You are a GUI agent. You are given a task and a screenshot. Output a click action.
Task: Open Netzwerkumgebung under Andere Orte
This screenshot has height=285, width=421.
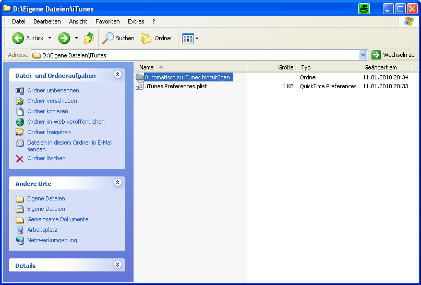coord(52,241)
